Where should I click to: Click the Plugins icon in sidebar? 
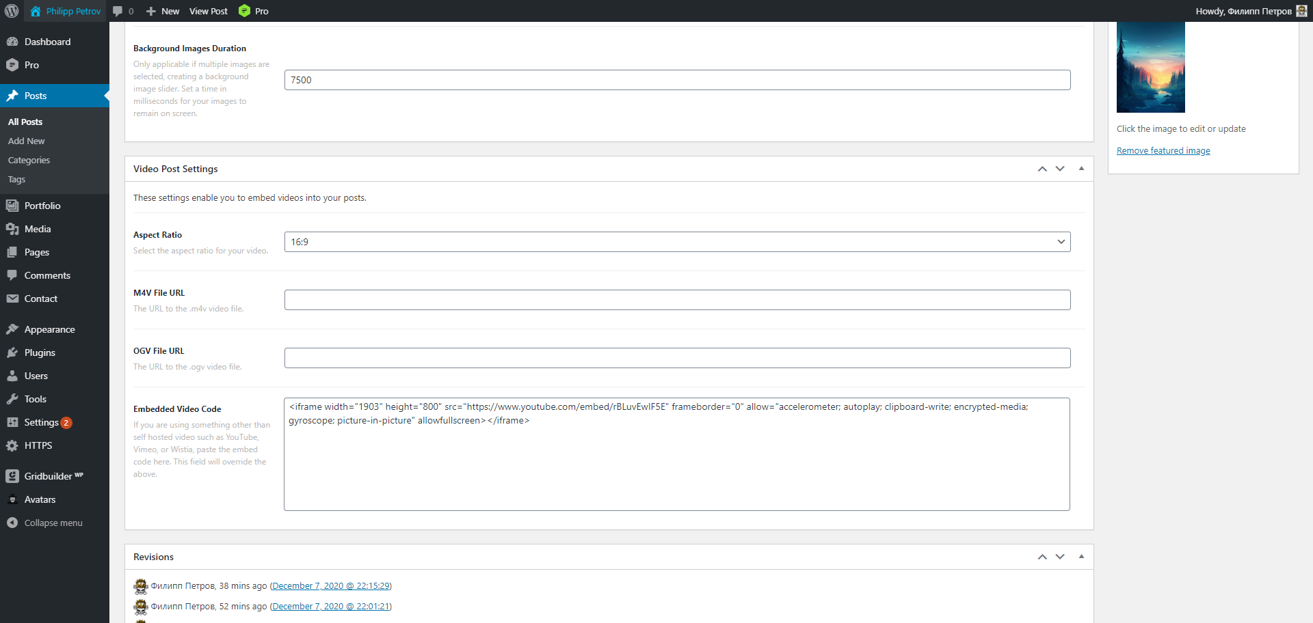12,352
